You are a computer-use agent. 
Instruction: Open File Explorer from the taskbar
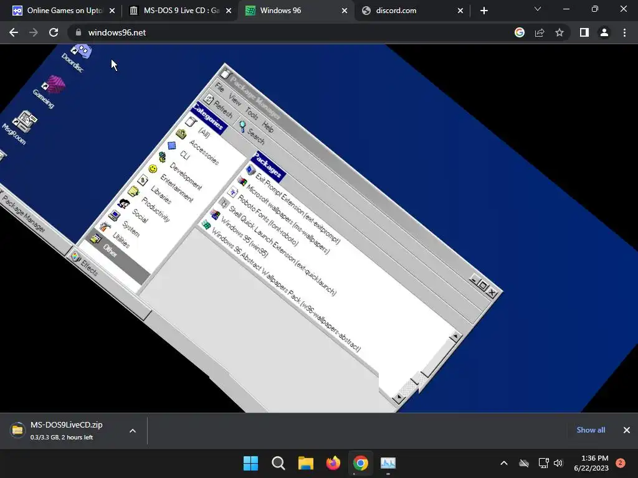click(x=305, y=463)
